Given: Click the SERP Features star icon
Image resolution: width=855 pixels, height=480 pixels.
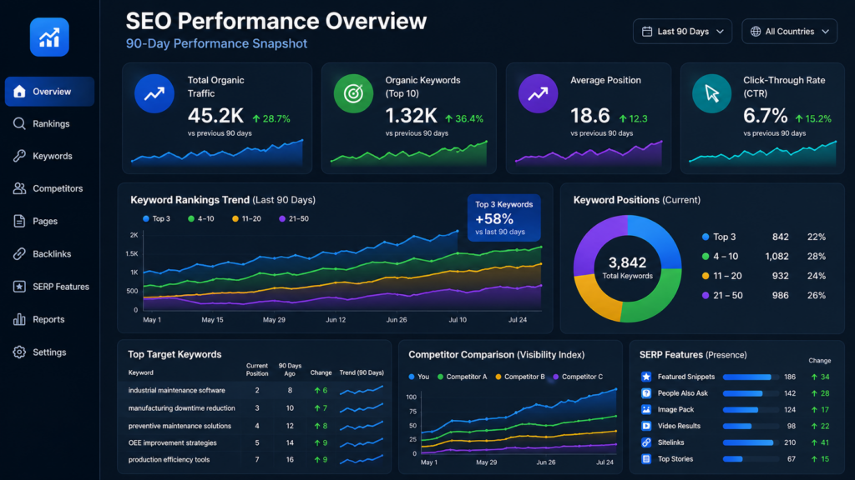Looking at the screenshot, I should (19, 287).
